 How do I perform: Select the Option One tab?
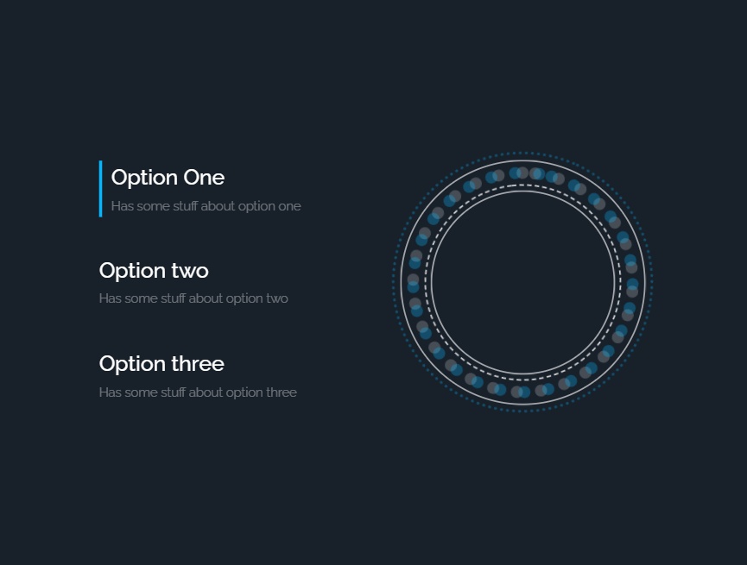point(168,178)
